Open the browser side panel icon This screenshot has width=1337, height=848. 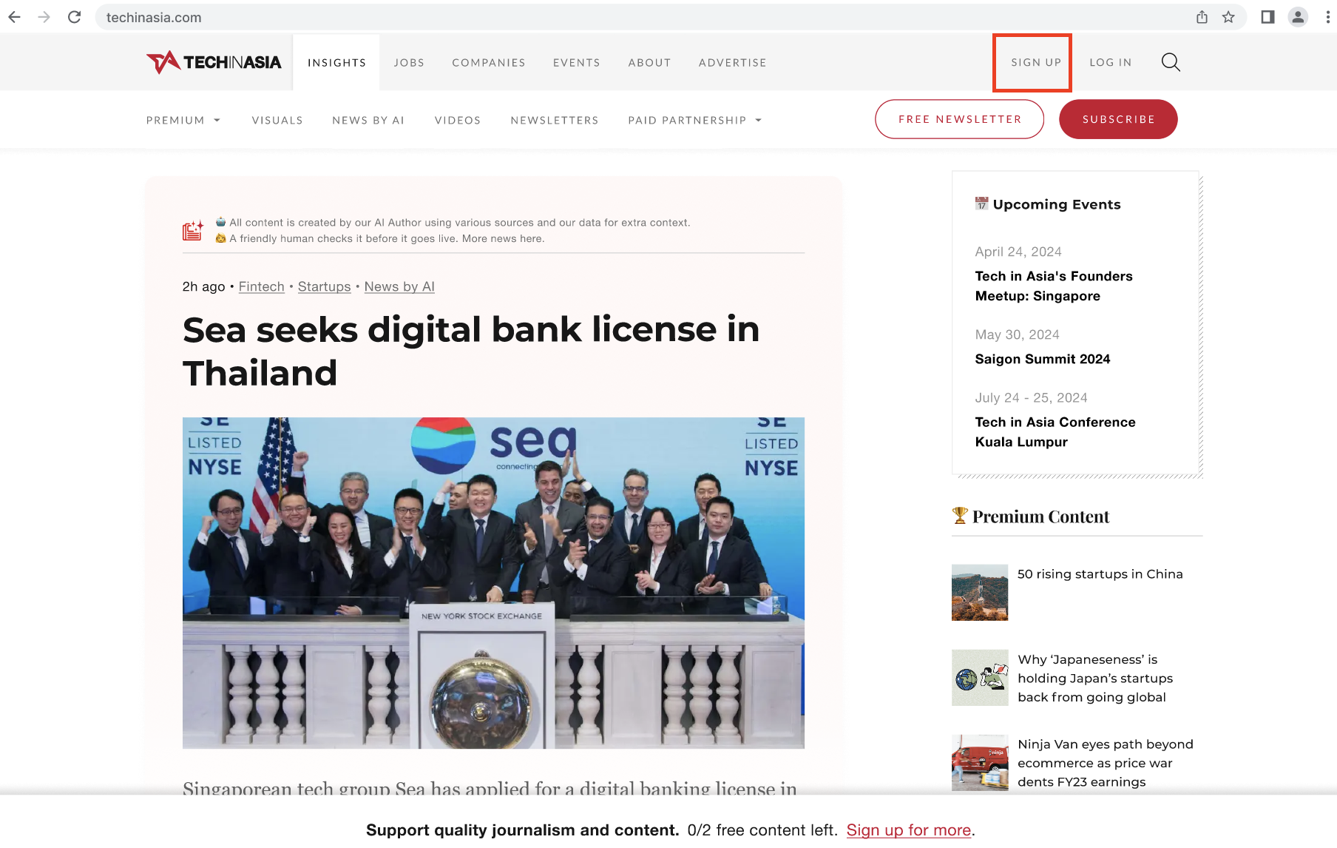[1267, 17]
